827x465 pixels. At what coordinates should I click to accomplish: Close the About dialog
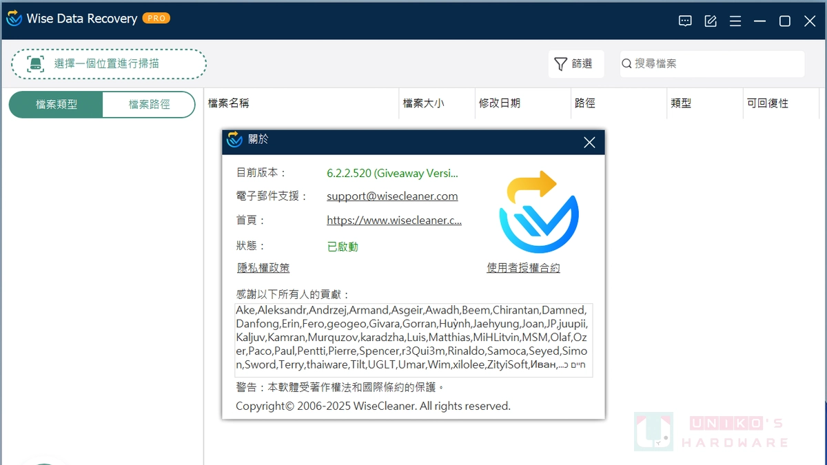click(x=589, y=143)
